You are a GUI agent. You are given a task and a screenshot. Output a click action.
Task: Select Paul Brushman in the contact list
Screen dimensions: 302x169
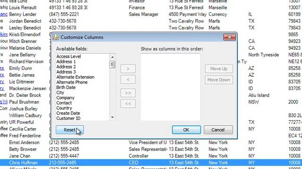coord(24,102)
